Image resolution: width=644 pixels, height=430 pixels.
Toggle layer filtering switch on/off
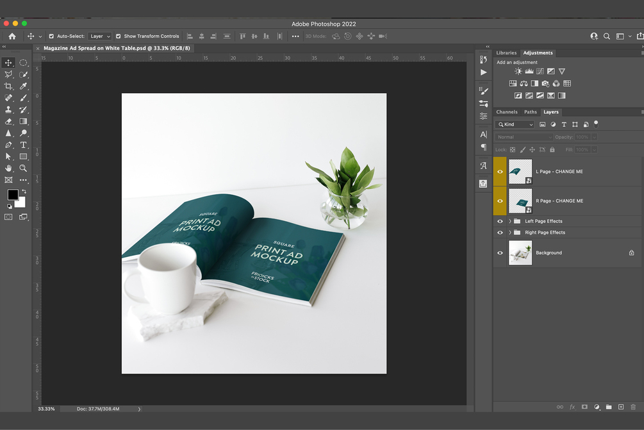(x=596, y=124)
